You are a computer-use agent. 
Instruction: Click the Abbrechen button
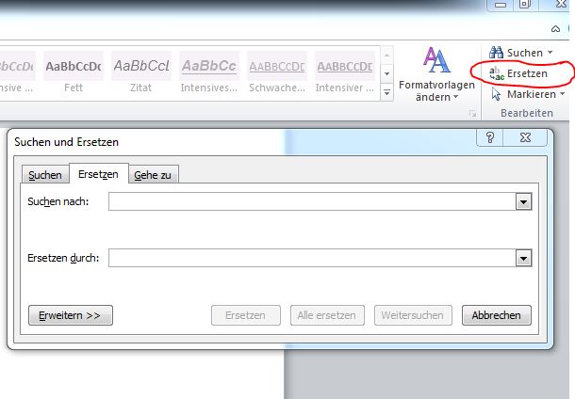click(497, 315)
